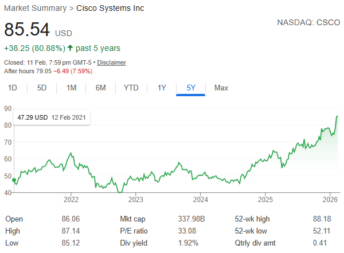This screenshot has width=344, height=253.
Task: Click the Div yield value 1.92%
Action: pyautogui.click(x=187, y=243)
